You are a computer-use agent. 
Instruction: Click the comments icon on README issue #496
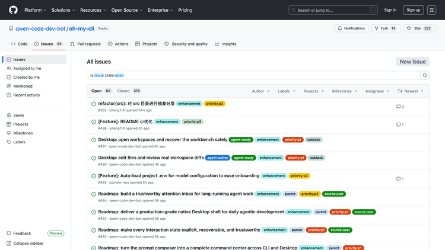pos(399,125)
